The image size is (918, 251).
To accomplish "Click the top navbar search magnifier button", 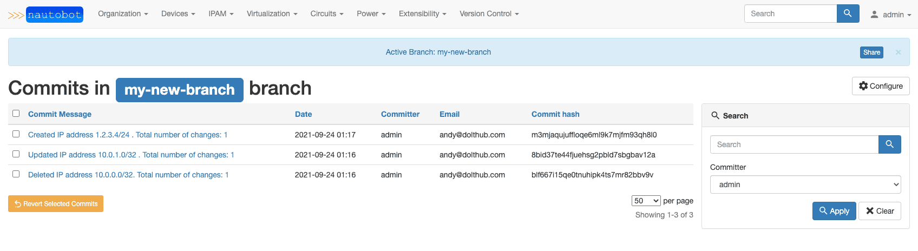I will [x=848, y=14].
